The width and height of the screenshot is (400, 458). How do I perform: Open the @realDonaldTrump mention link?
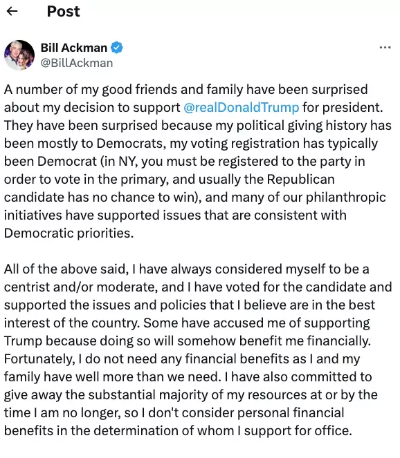[241, 108]
